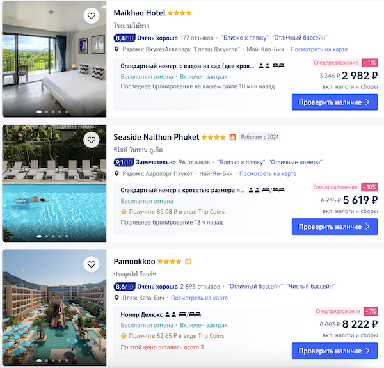Click Проверить наличие arrow for Pamookkoo
384x368 pixels.
367,351
